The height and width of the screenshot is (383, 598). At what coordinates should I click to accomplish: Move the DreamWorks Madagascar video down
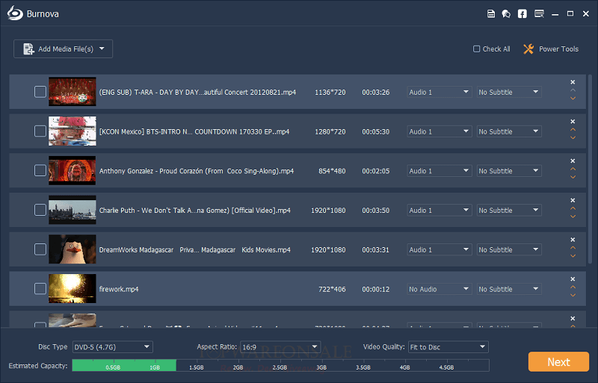pos(573,256)
